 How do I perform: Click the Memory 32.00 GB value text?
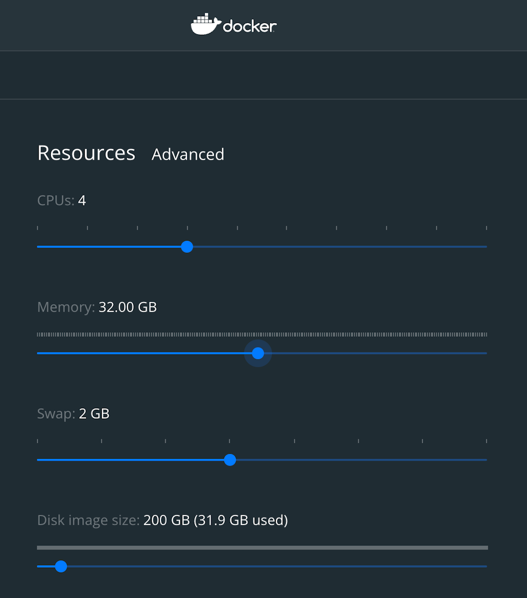[128, 307]
